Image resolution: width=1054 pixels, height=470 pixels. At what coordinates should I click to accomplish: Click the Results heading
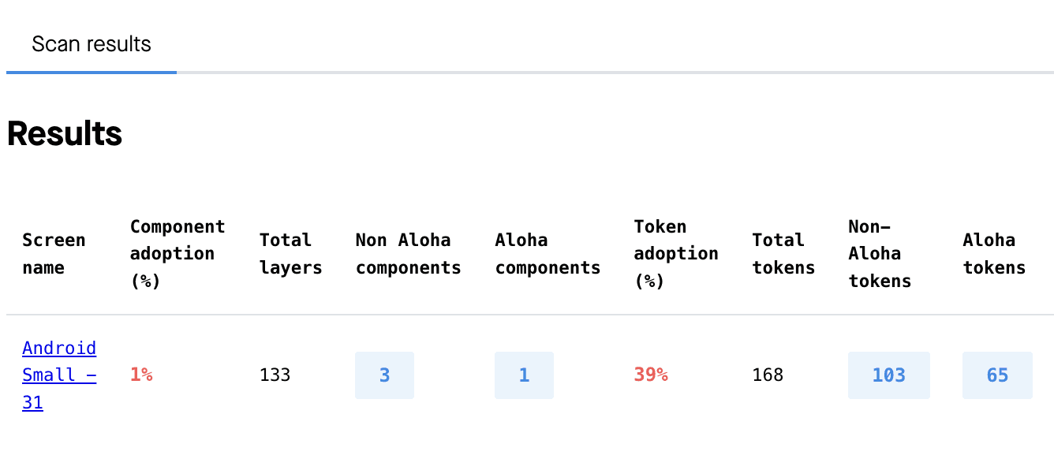click(65, 134)
